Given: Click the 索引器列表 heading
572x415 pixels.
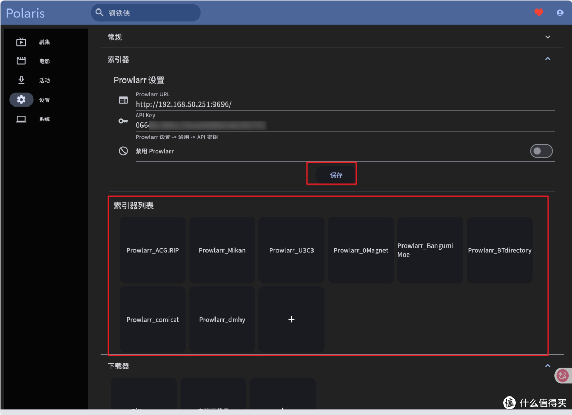Looking at the screenshot, I should pyautogui.click(x=133, y=206).
